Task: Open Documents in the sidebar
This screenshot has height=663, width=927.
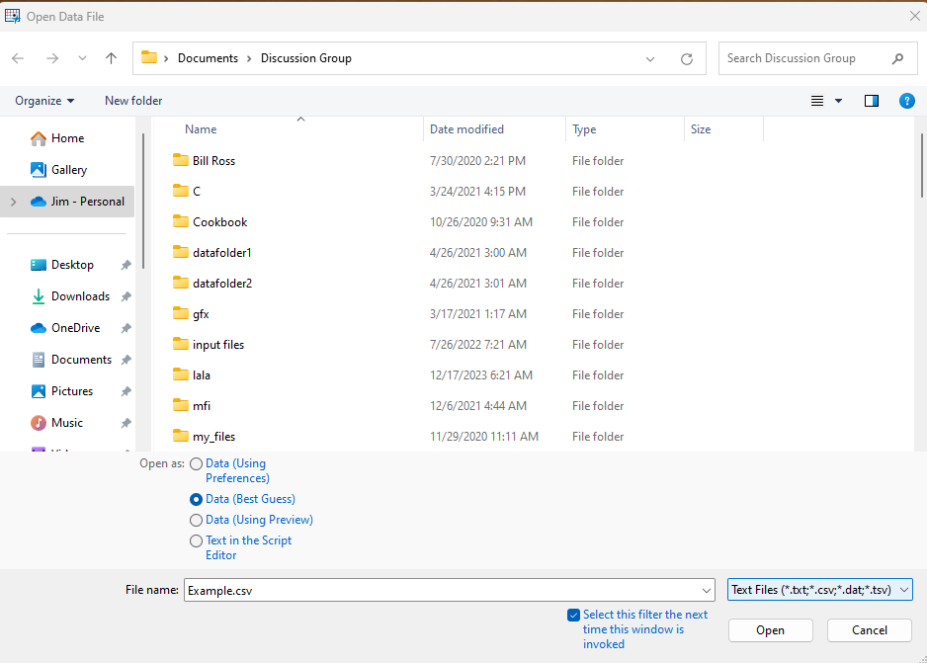Action: tap(81, 360)
